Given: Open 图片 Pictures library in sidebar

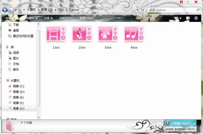Looking at the screenshot, I should tap(16, 58).
